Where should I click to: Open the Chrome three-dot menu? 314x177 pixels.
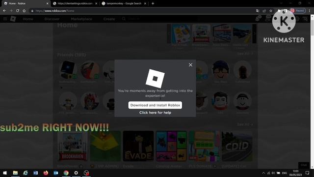(x=310, y=11)
